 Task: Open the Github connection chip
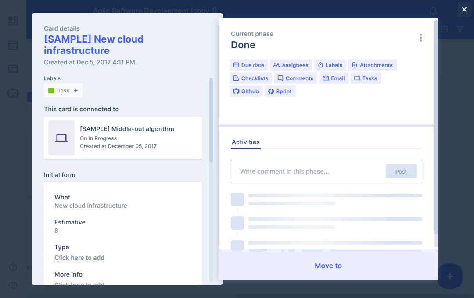[246, 92]
